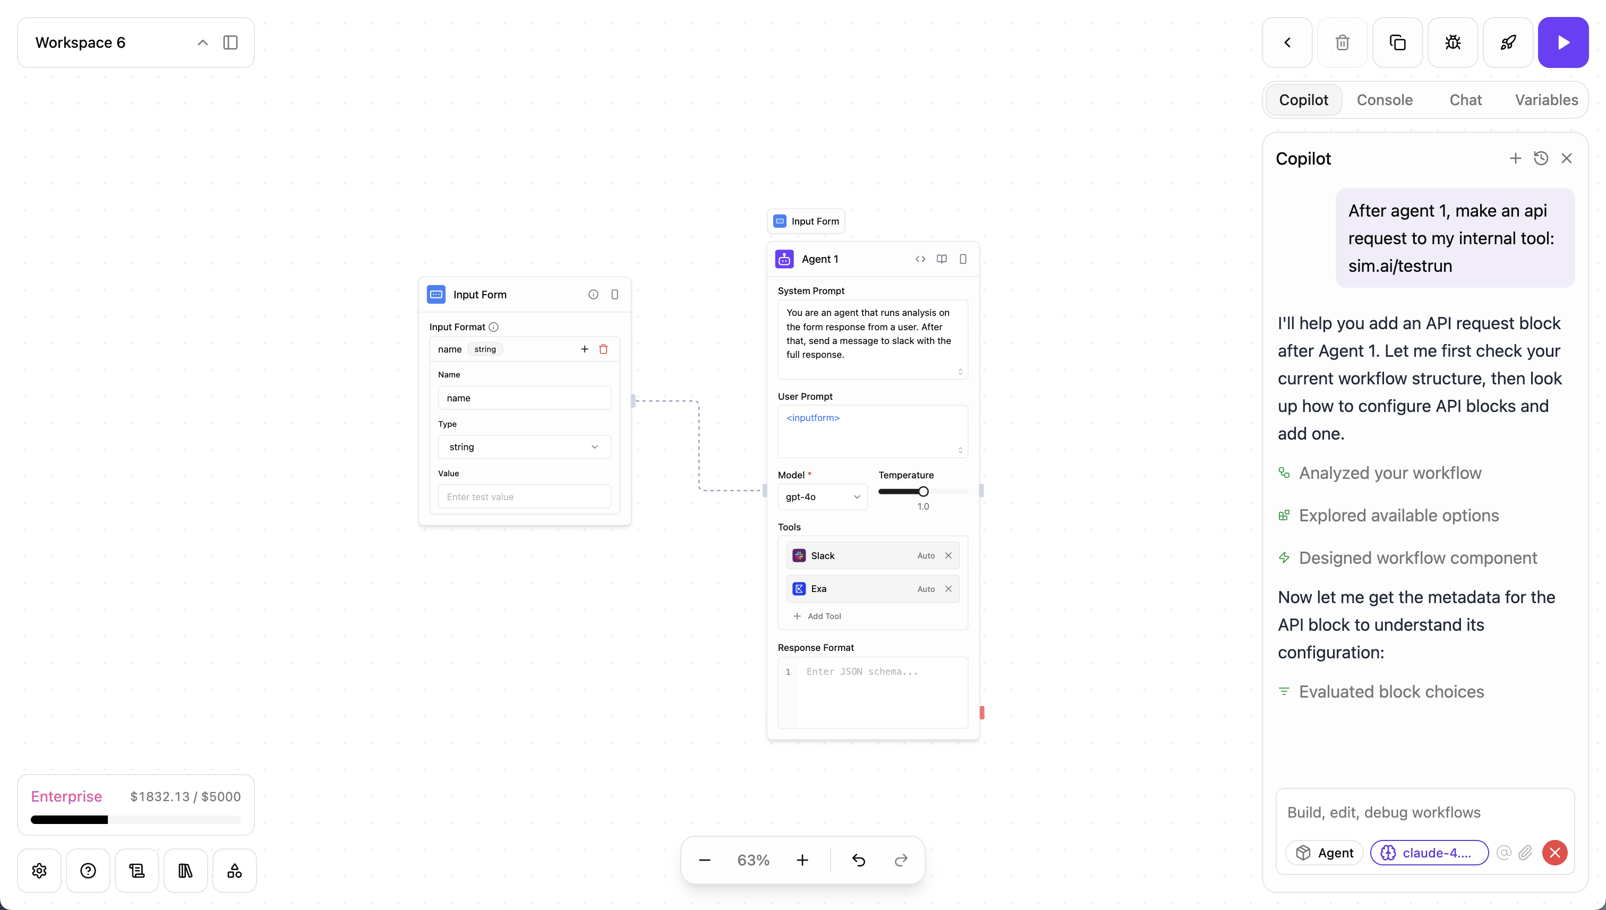Duplicate the workflow with the copy icon
This screenshot has height=910, width=1606.
click(x=1397, y=42)
